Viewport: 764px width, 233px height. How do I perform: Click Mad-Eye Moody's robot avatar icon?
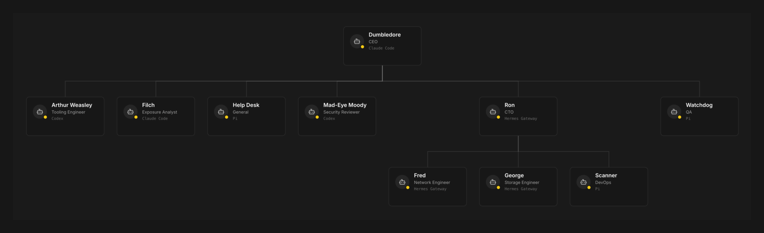point(312,112)
